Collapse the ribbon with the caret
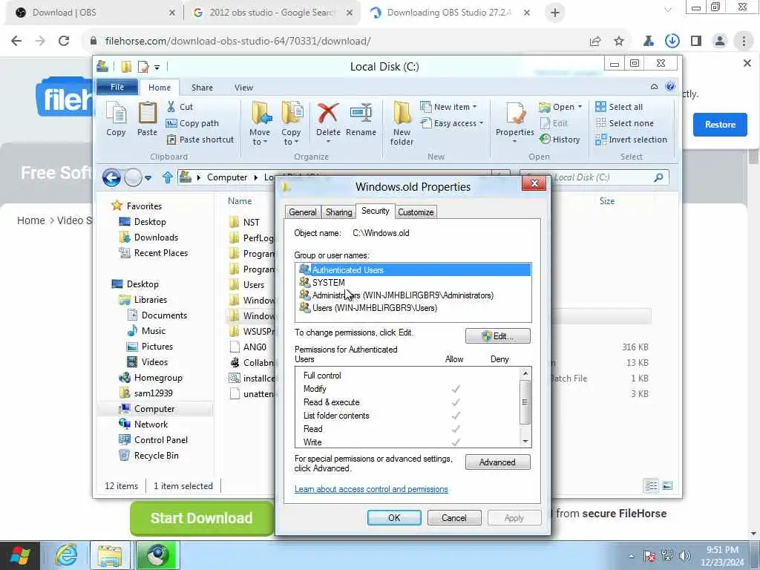Image resolution: width=760 pixels, height=570 pixels. 654,87
